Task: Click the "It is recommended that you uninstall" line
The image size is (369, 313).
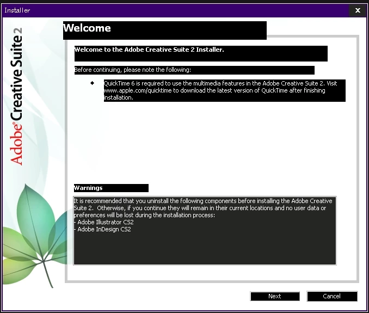Action: [203, 201]
